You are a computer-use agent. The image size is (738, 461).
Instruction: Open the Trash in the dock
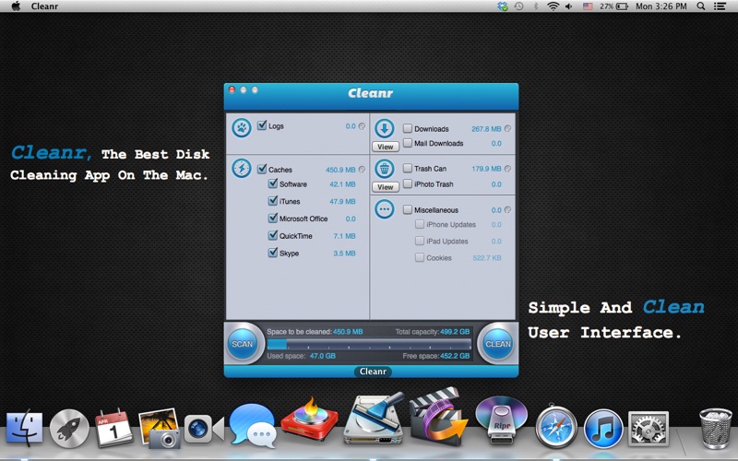716,428
